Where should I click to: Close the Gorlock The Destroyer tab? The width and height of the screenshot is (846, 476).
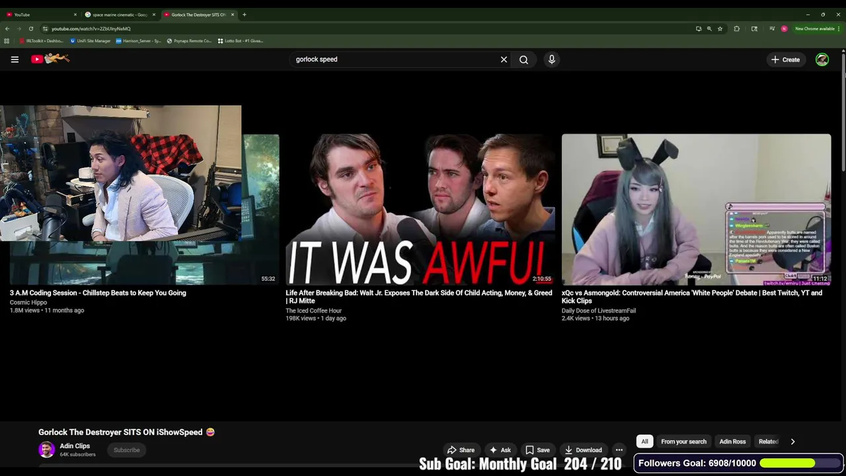tap(233, 15)
